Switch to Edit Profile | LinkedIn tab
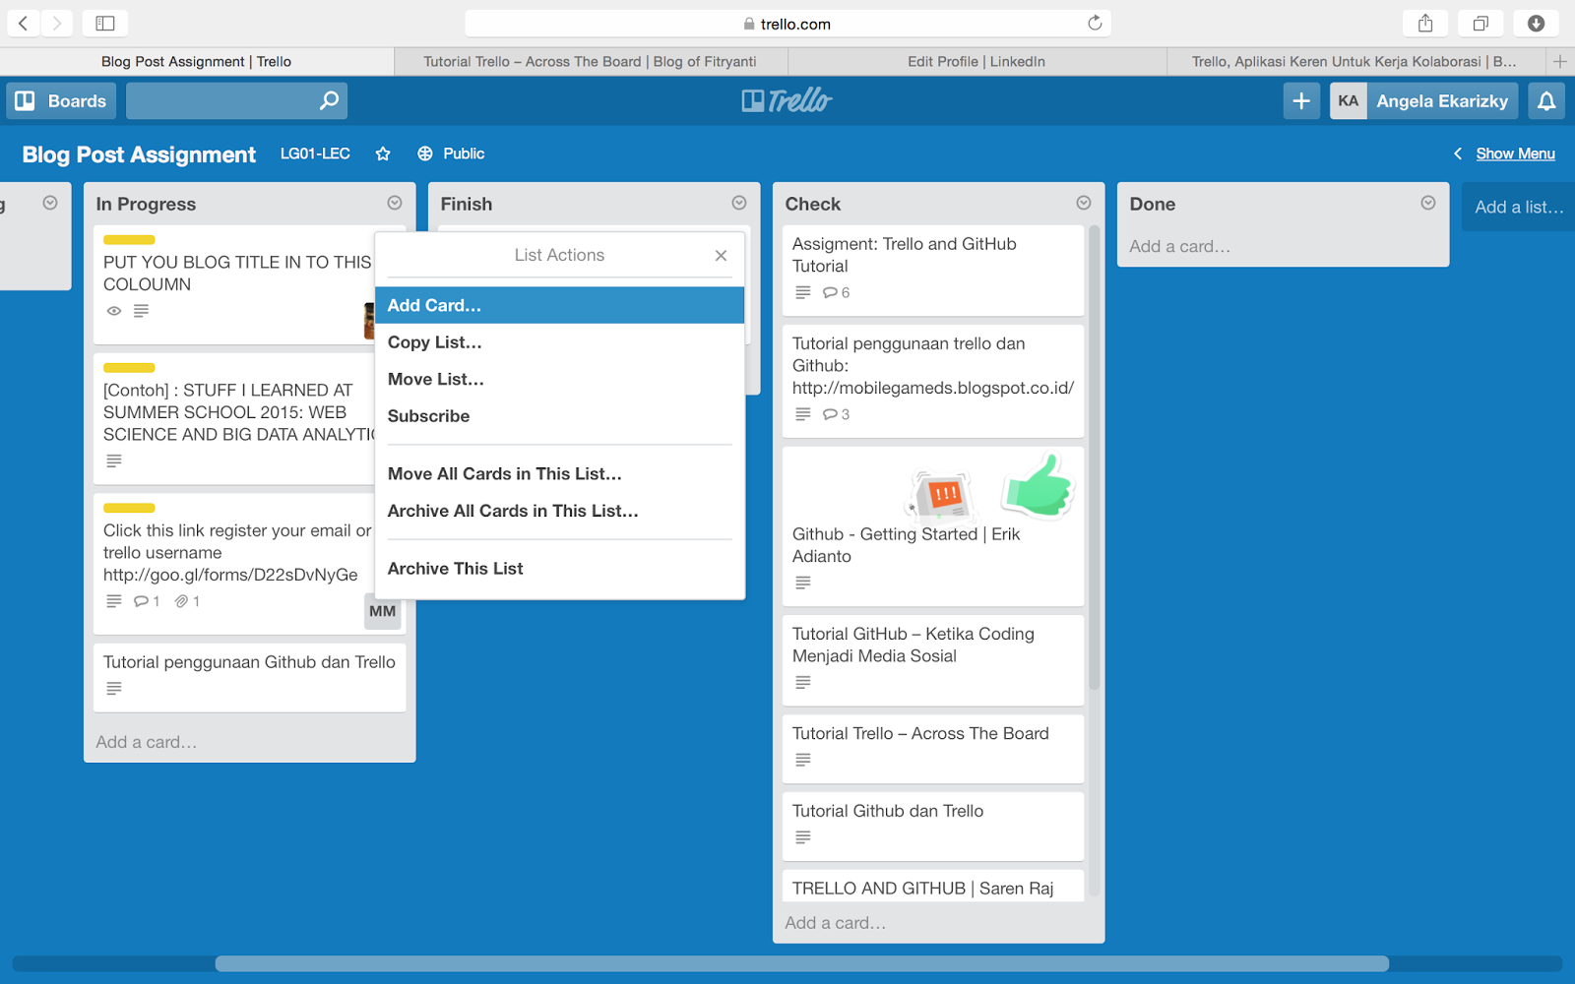 point(976,61)
